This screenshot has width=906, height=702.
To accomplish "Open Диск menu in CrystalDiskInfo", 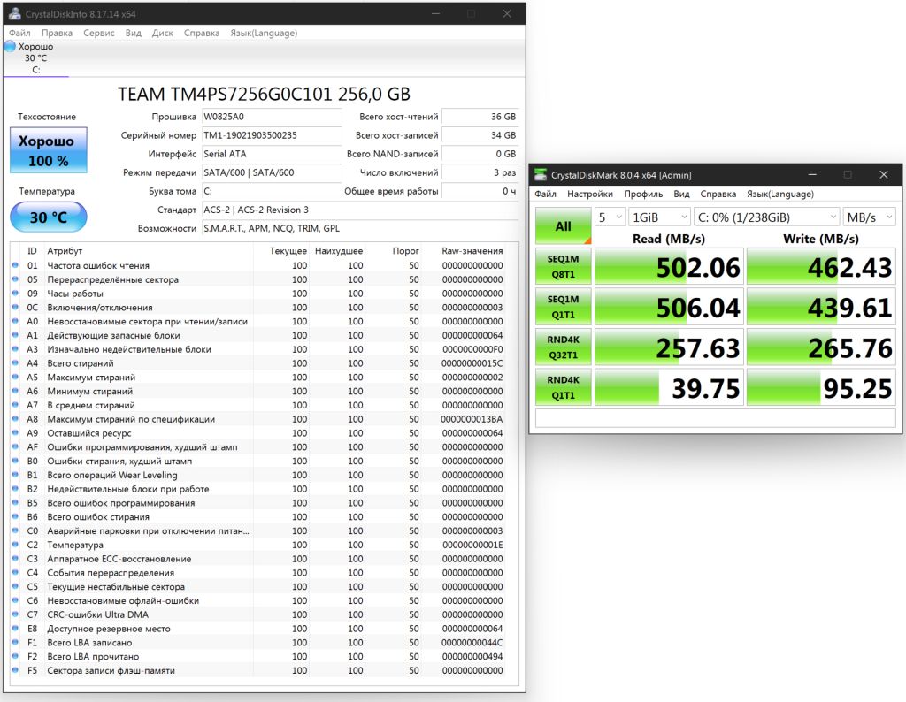I will tap(163, 33).
